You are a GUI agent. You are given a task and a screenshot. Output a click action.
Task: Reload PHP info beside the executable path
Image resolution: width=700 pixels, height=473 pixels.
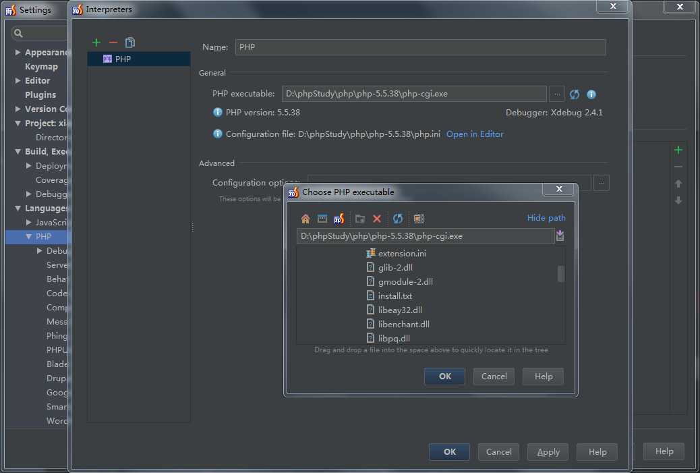pos(575,94)
